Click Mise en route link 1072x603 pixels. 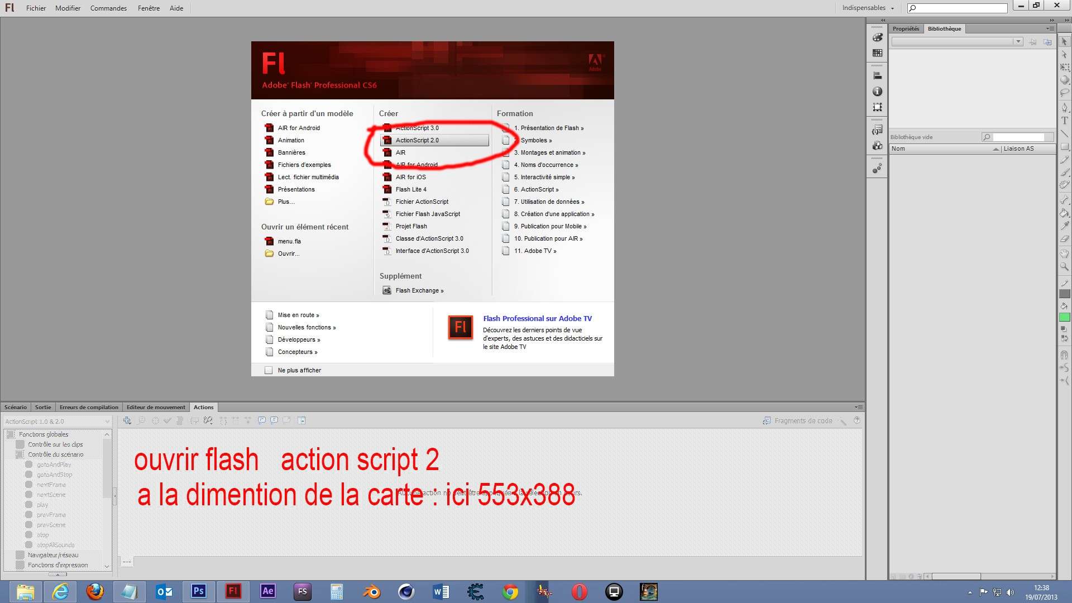pyautogui.click(x=298, y=314)
